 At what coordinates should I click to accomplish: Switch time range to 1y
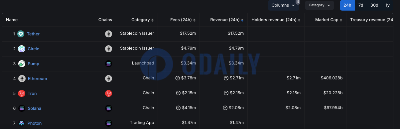pyautogui.click(x=387, y=5)
